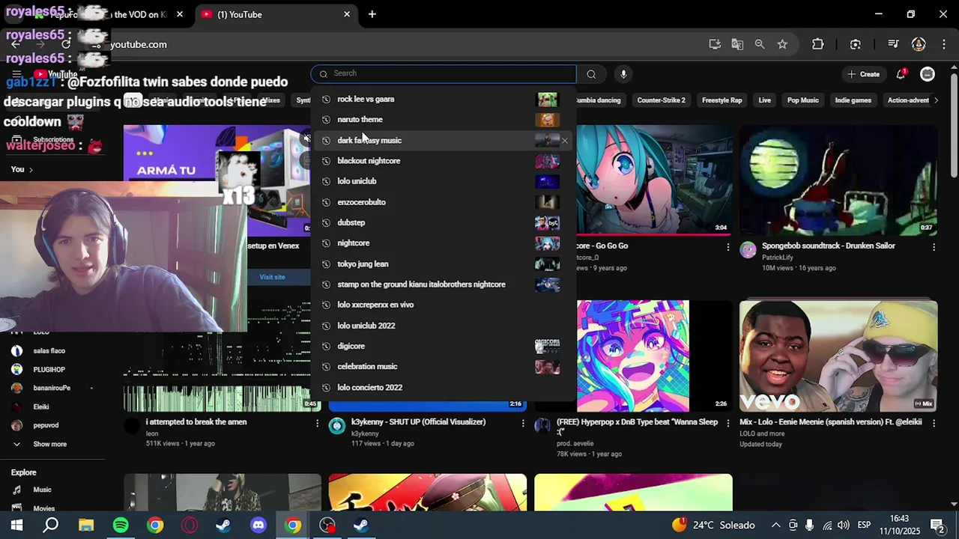
Task: Select suggestion 'naruto theme'
Action: (x=443, y=120)
